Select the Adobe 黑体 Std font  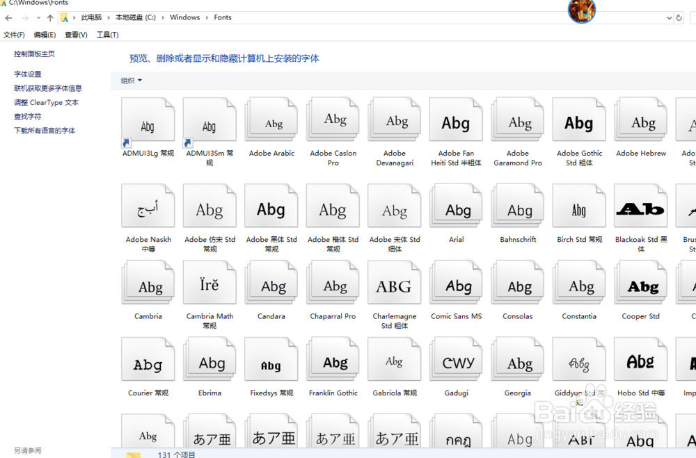(271, 206)
